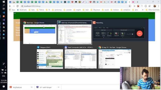Bookmark this page with the star icon
Viewport: 161px width, 90px height.
pos(130,6)
